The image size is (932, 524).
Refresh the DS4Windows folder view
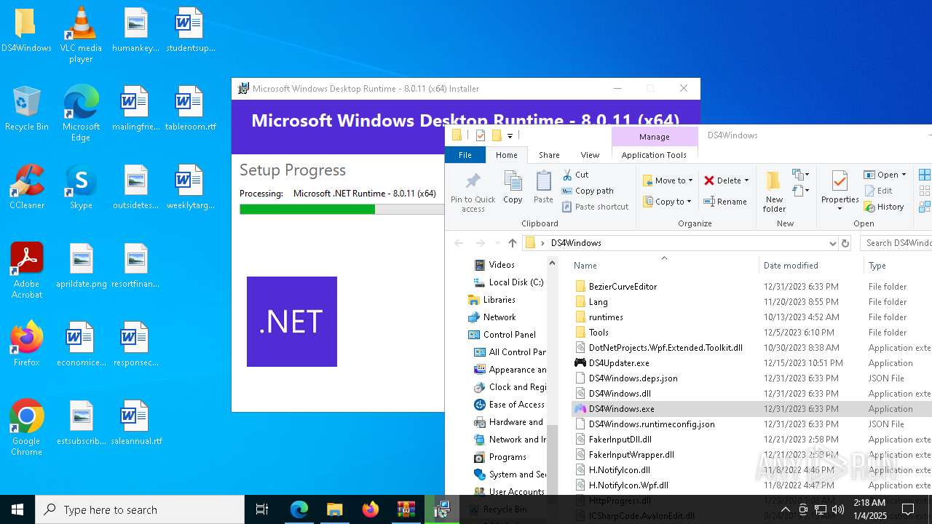[x=845, y=243]
